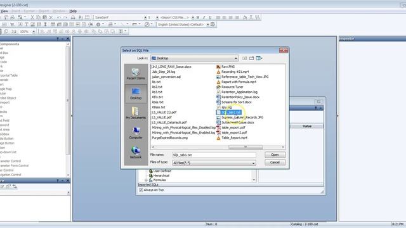Open the Format menu
Screen dimensions: 406x228
pos(29,11)
